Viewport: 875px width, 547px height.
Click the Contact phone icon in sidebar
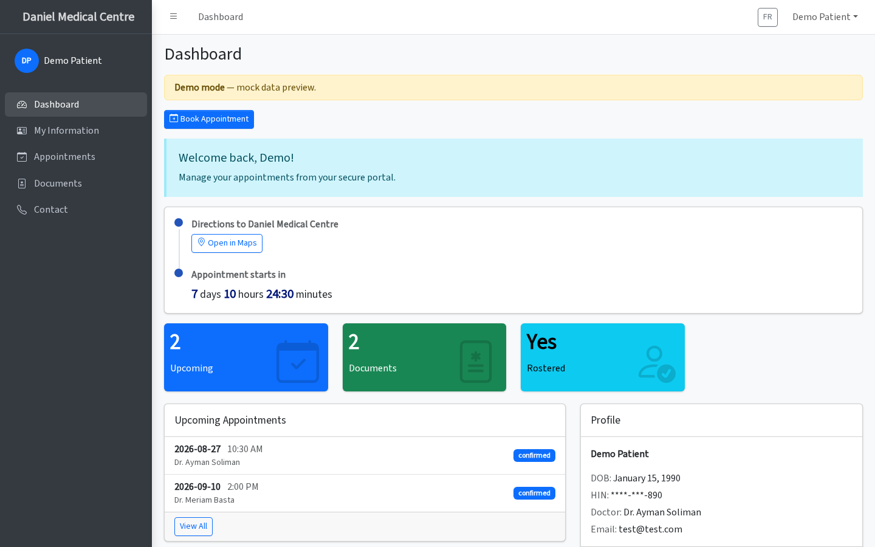click(22, 210)
